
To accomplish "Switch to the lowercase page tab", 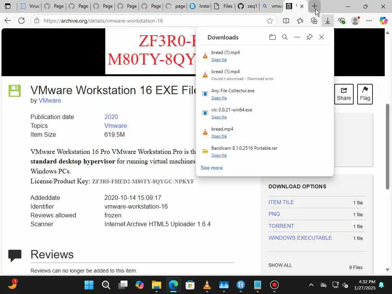I will [x=176, y=6].
